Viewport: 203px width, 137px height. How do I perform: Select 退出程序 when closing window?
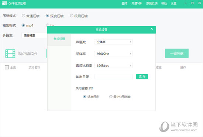pos(85,97)
